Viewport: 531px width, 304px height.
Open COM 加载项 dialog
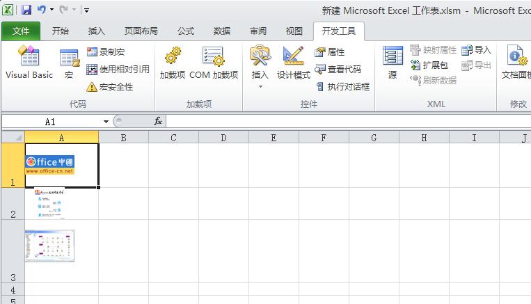(x=214, y=63)
